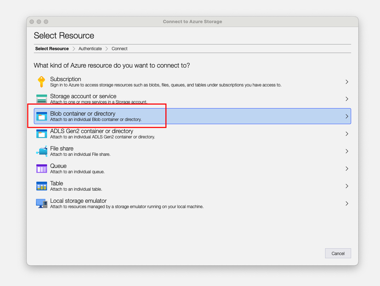Screen dimensions: 380x286
Task: Click the File share icon
Action: (41, 151)
